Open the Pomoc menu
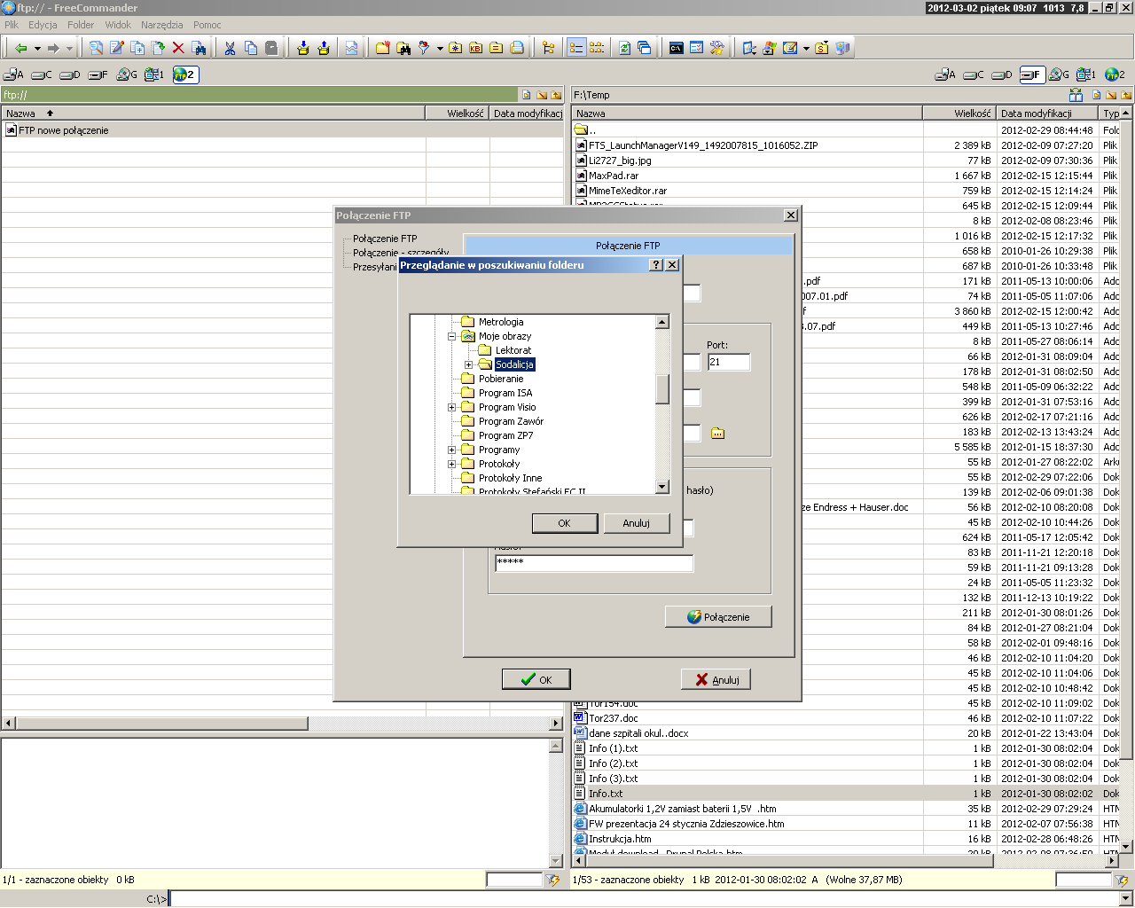Image resolution: width=1135 pixels, height=908 pixels. [207, 25]
